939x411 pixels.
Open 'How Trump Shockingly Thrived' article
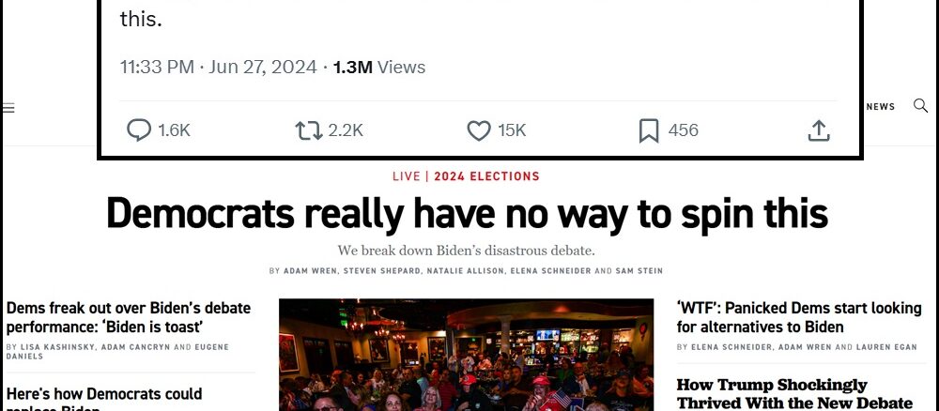point(794,394)
